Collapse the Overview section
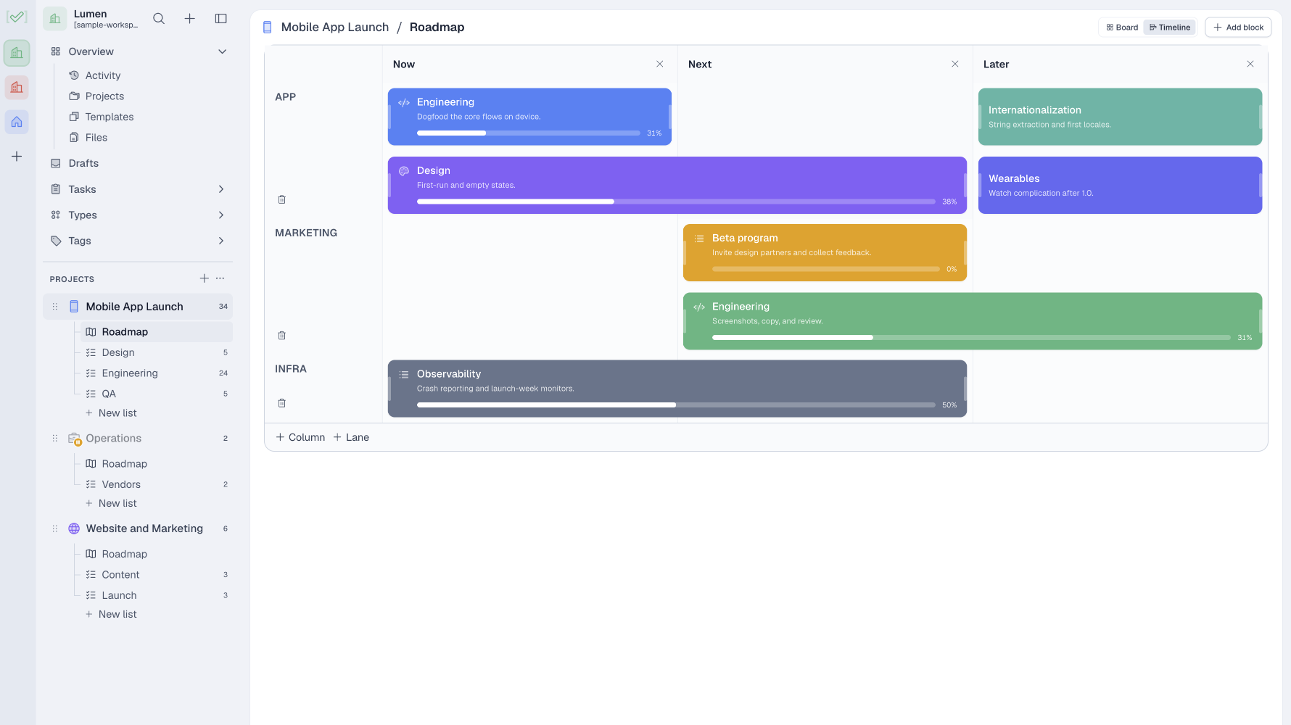 coord(223,51)
